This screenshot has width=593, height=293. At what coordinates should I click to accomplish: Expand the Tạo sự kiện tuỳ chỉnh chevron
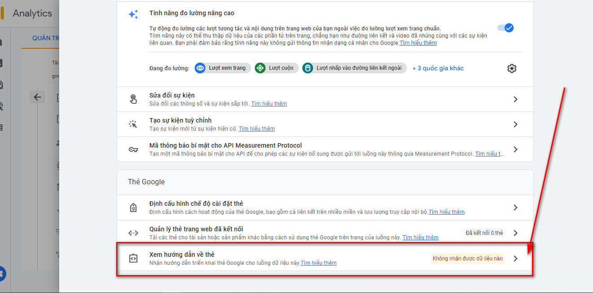pos(515,124)
